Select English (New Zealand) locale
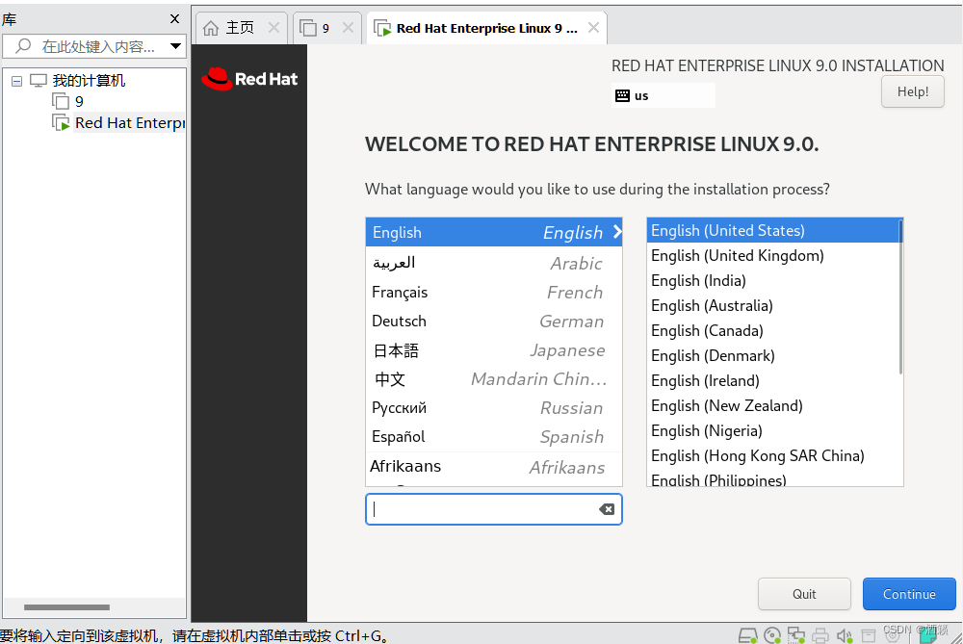 pyautogui.click(x=772, y=406)
